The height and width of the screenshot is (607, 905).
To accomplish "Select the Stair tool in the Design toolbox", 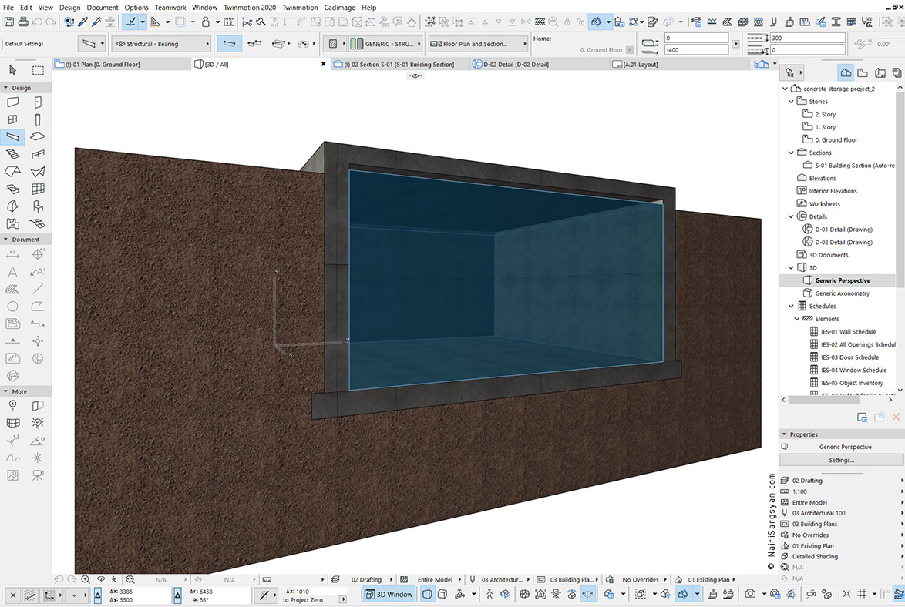I will tap(12, 154).
